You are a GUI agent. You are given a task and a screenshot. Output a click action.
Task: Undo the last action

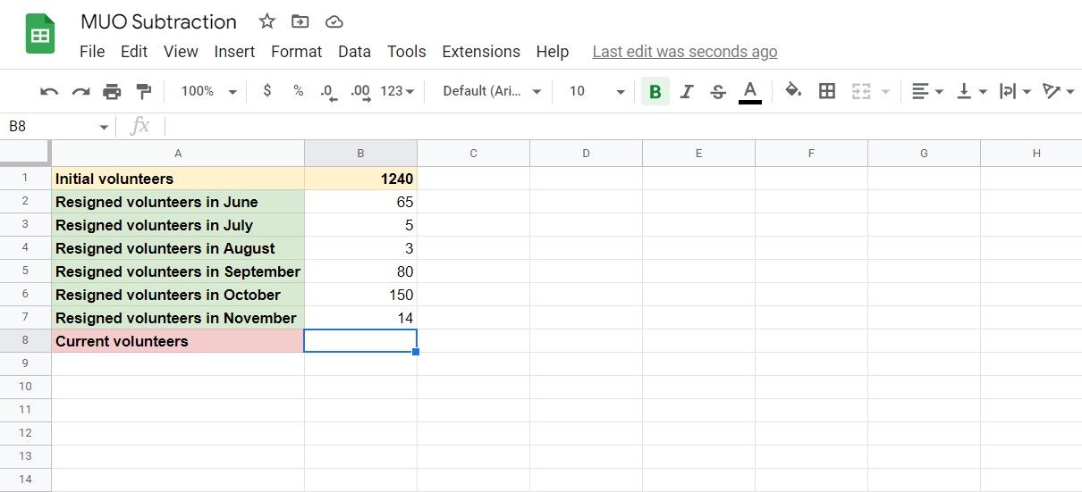(x=50, y=91)
